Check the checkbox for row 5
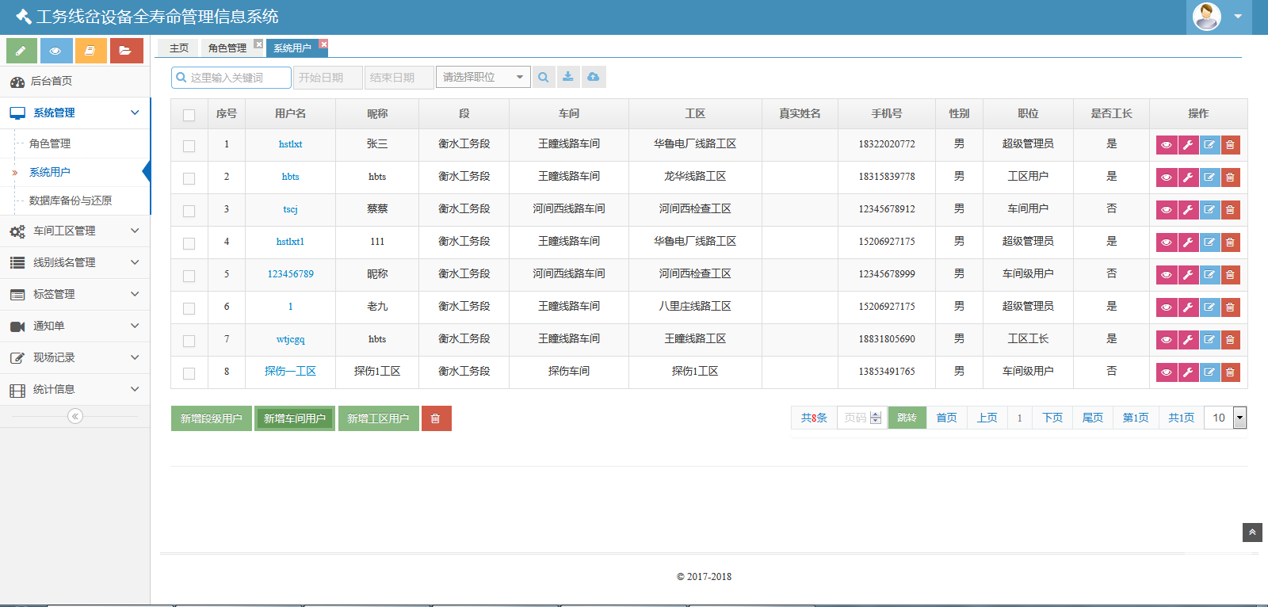Image resolution: width=1268 pixels, height=607 pixels. click(x=189, y=276)
